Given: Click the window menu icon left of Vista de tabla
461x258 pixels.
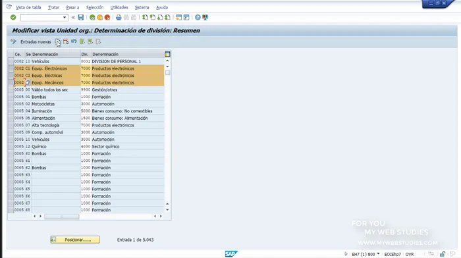Looking at the screenshot, I should click(x=9, y=7).
